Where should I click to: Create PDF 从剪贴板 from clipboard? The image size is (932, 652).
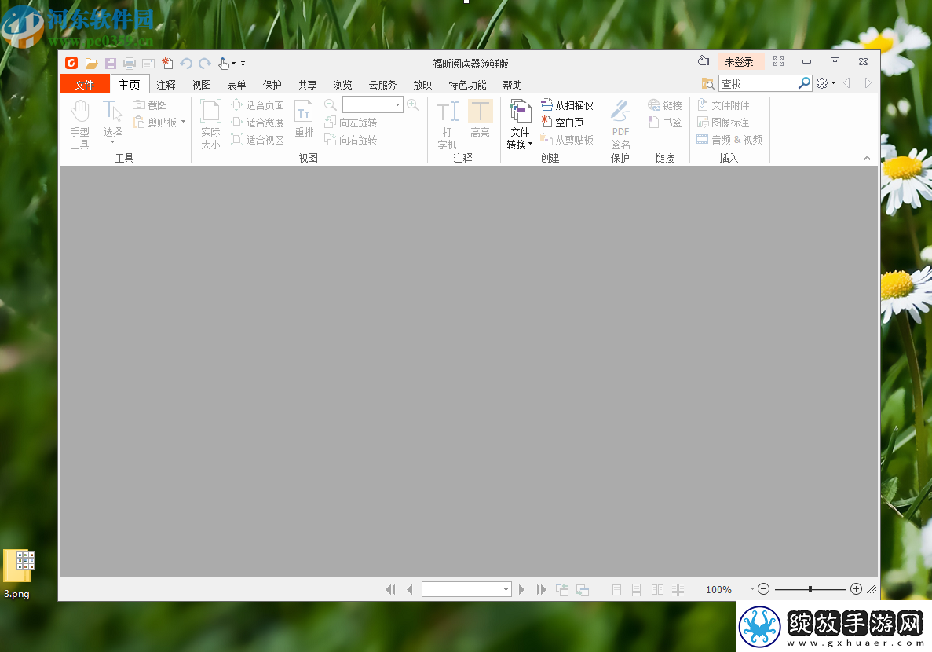(567, 140)
